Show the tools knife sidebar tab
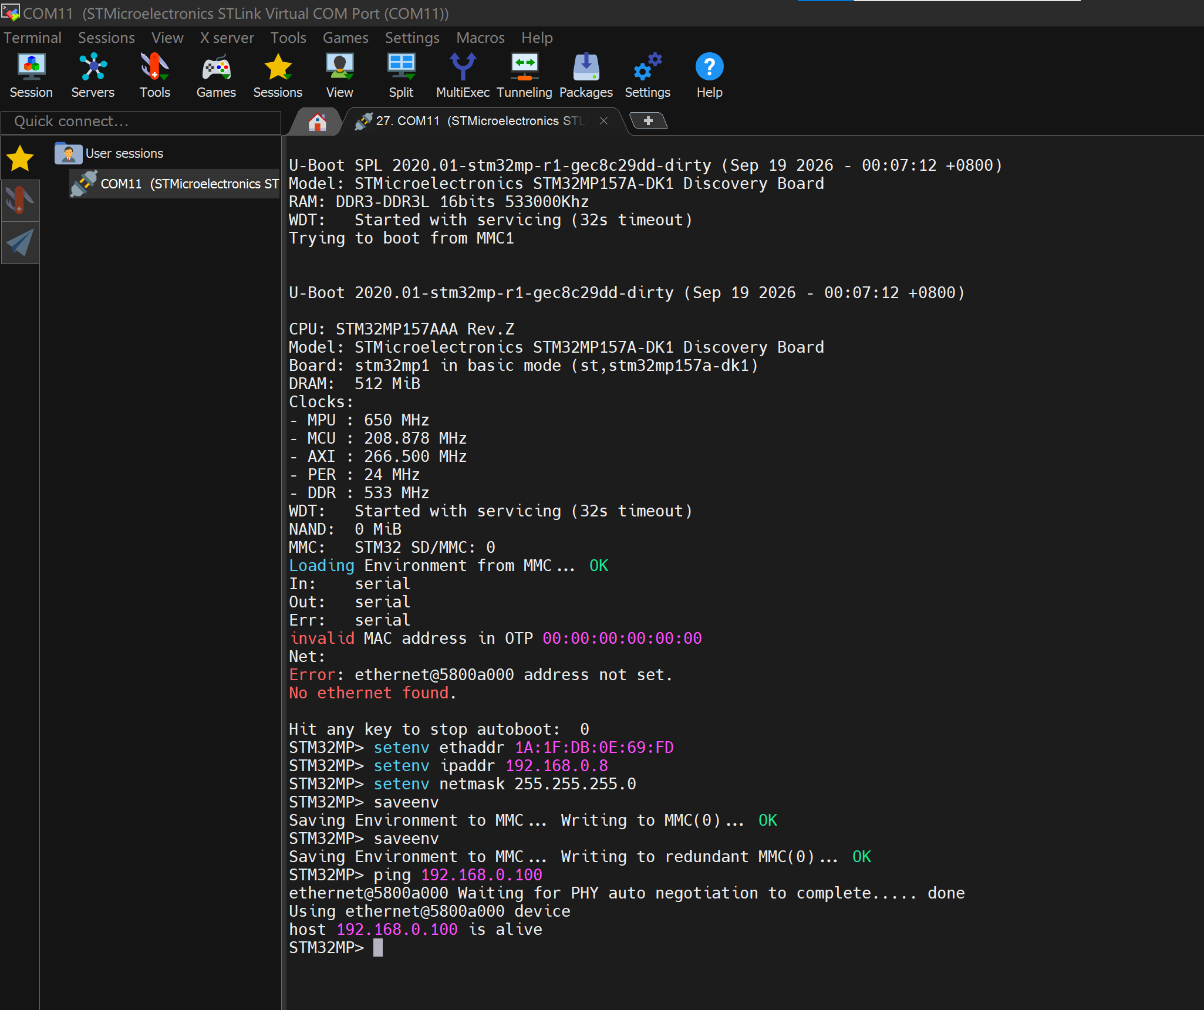1204x1010 pixels. (20, 201)
